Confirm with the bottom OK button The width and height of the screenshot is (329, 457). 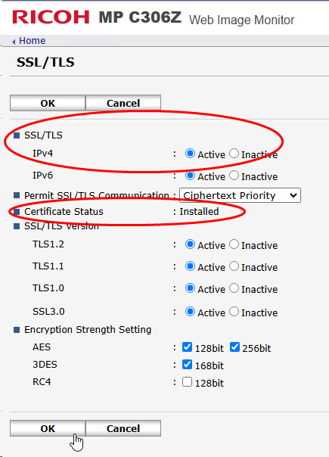coord(48,428)
